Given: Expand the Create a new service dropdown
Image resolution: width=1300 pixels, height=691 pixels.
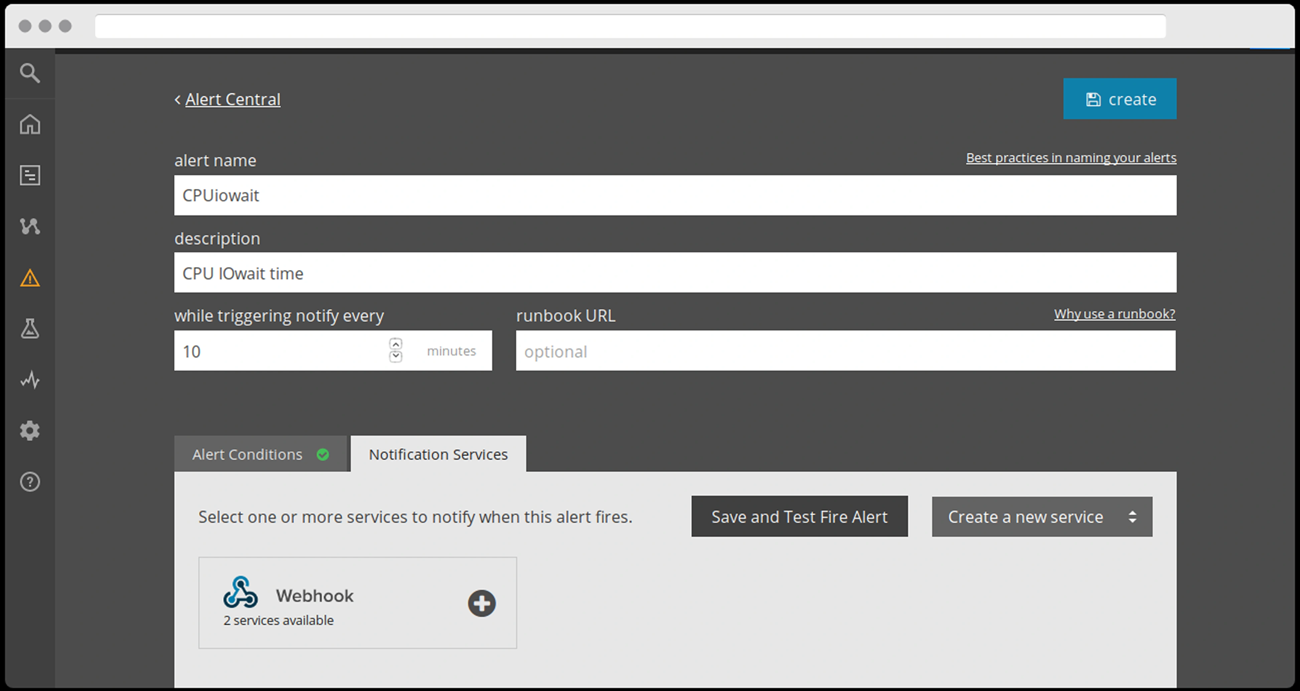Looking at the screenshot, I should (1042, 516).
